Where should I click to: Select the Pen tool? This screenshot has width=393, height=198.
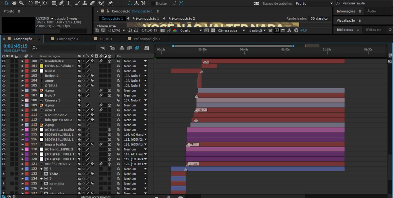point(62,3)
